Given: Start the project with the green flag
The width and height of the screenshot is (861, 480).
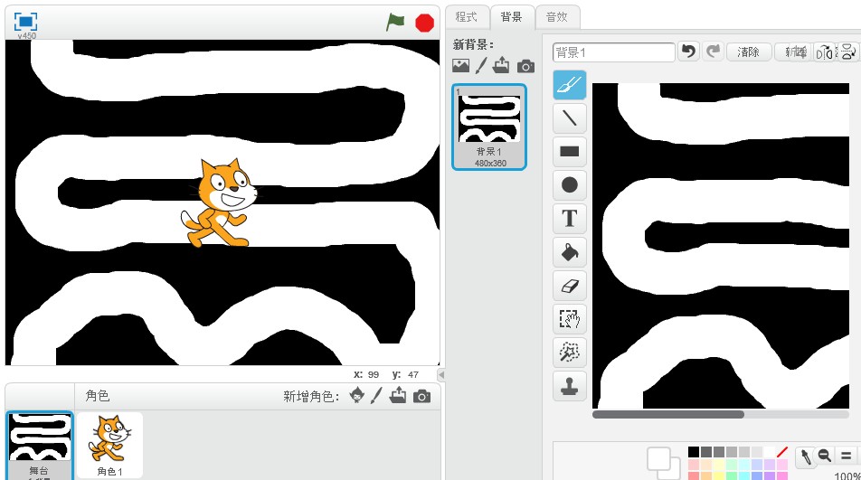Looking at the screenshot, I should (x=395, y=23).
